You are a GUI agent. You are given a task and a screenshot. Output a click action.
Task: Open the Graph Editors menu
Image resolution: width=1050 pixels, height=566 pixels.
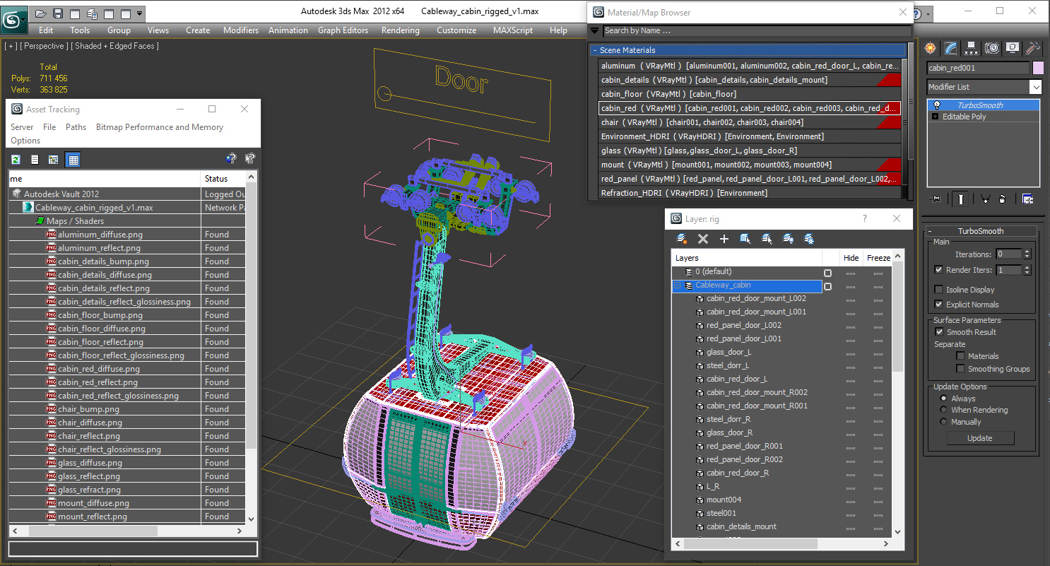pyautogui.click(x=343, y=30)
